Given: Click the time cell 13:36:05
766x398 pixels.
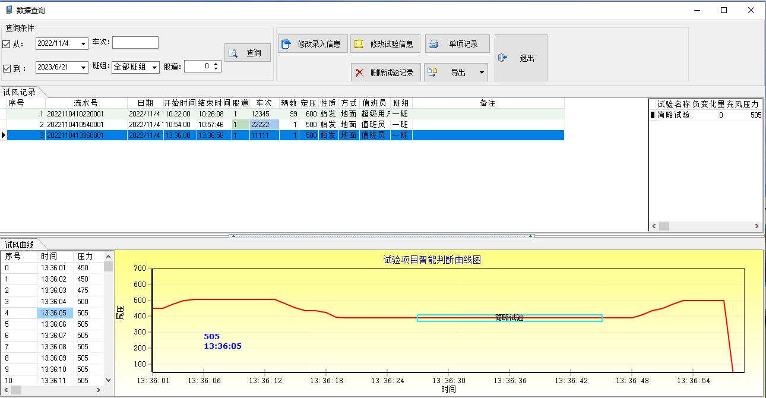Looking at the screenshot, I should click(55, 313).
